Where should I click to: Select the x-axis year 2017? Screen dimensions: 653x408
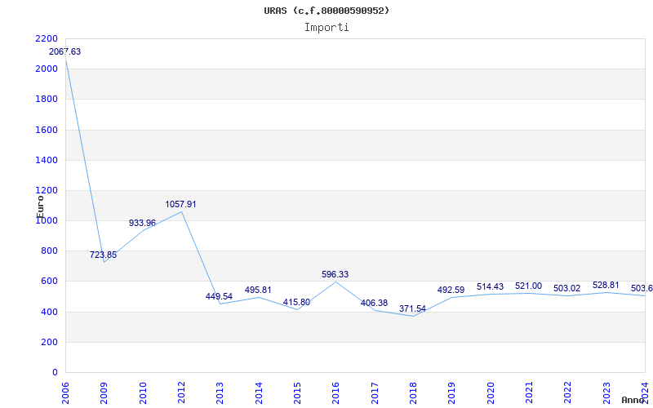click(375, 393)
